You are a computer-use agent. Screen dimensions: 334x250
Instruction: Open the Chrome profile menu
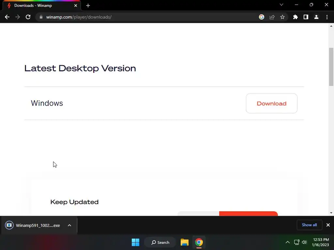316,17
